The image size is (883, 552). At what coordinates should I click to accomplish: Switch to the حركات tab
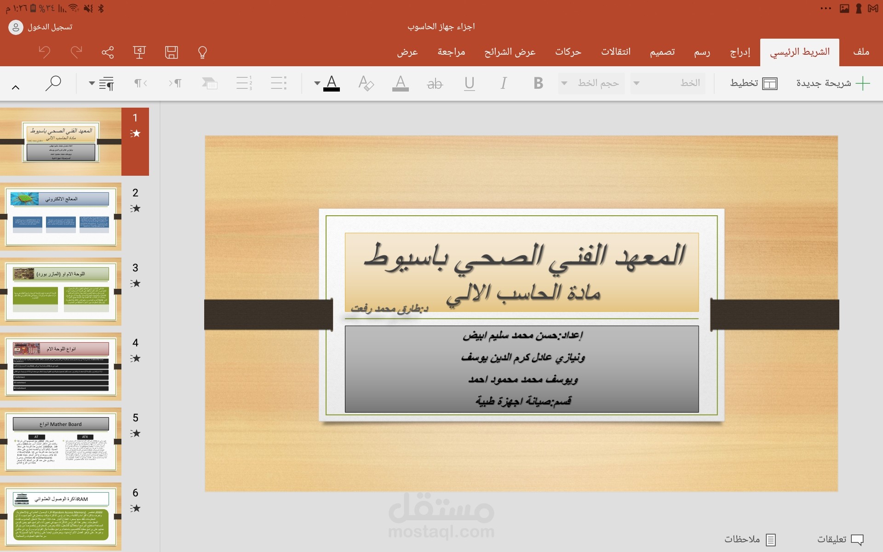click(x=568, y=52)
